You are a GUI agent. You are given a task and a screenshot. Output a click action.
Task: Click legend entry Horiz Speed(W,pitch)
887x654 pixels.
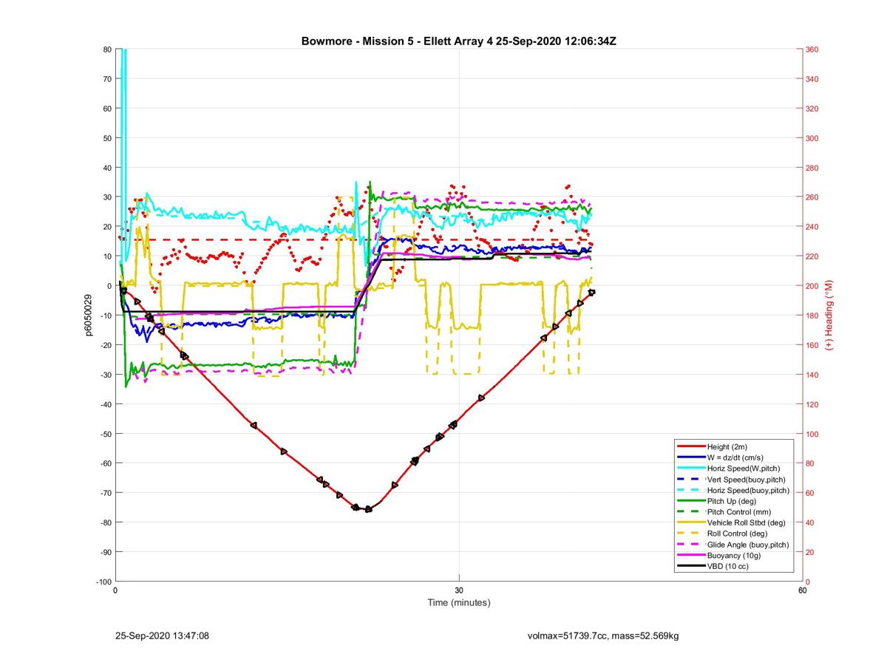point(733,469)
